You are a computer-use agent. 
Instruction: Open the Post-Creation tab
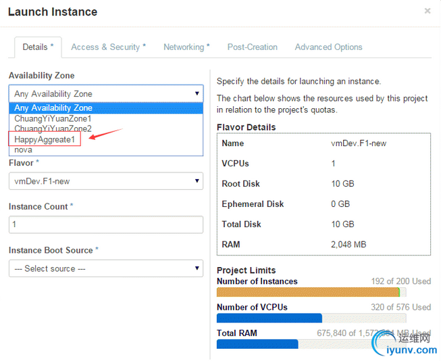click(x=252, y=47)
